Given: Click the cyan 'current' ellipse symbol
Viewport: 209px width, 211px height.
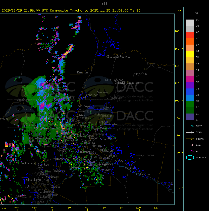Looking at the screenshot, I should 190,157.
